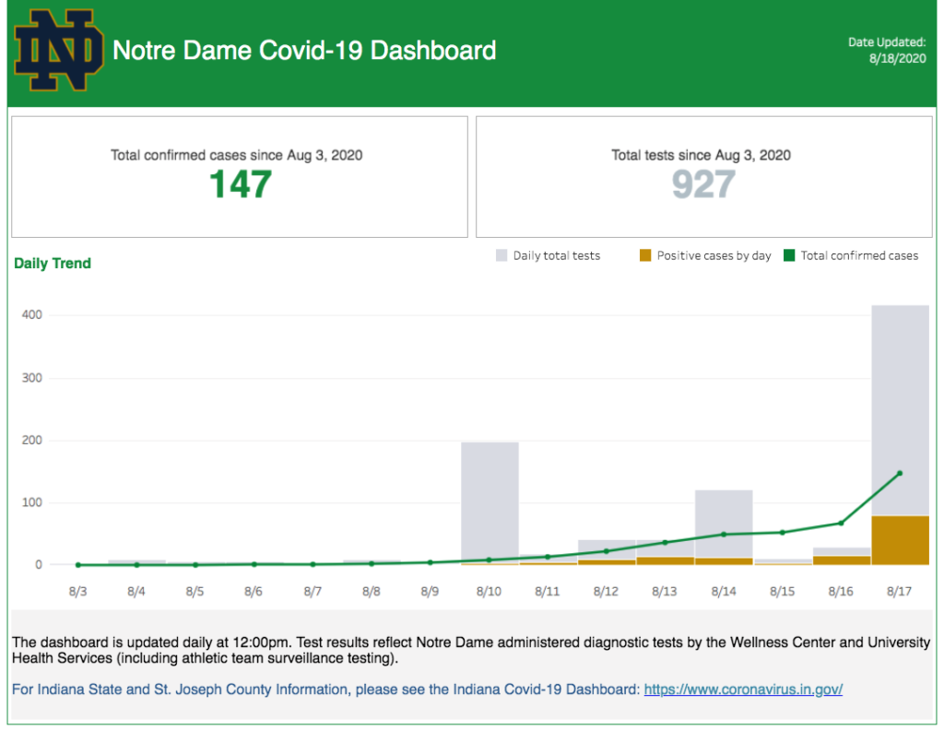Click the green line point at 8/17
This screenshot has width=944, height=730.
(900, 473)
